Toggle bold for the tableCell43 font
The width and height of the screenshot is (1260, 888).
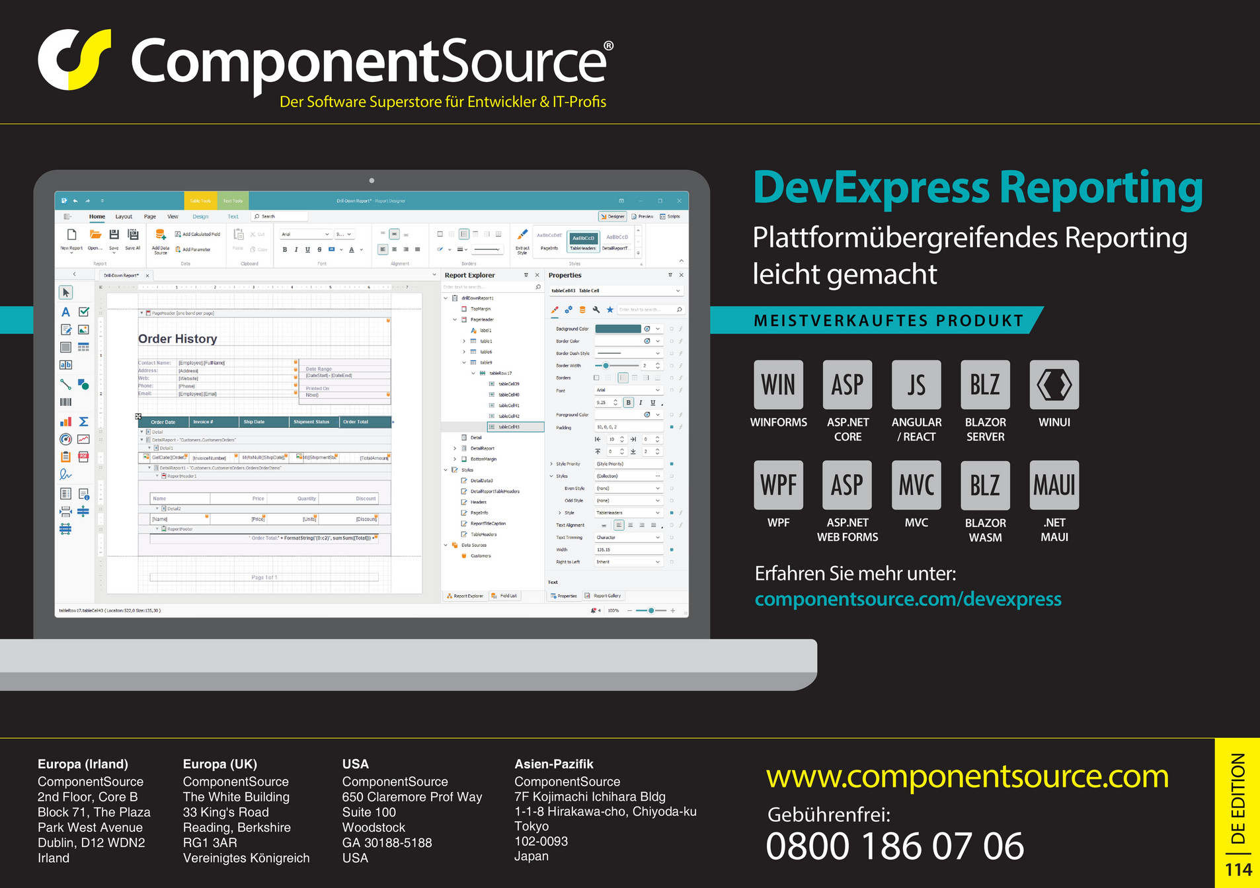[x=629, y=403]
